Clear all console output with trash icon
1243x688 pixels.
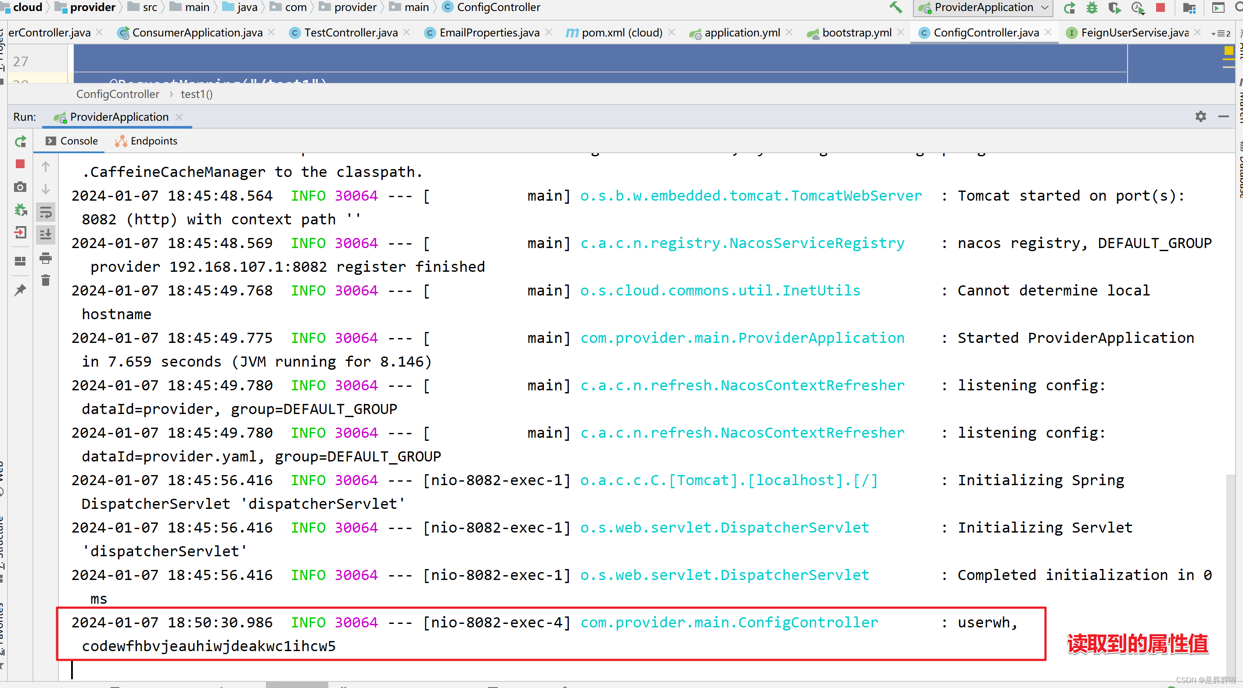coord(46,281)
